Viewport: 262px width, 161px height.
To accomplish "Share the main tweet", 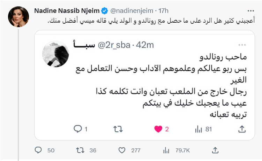I will coord(215,150).
